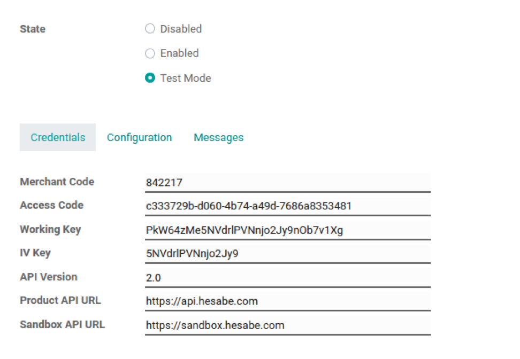
Task: Click the Merchant Code label
Action: [57, 182]
